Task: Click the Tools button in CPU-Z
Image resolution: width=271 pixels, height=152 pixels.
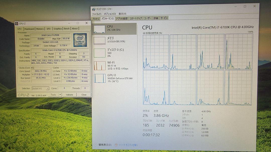Action: 53,95
